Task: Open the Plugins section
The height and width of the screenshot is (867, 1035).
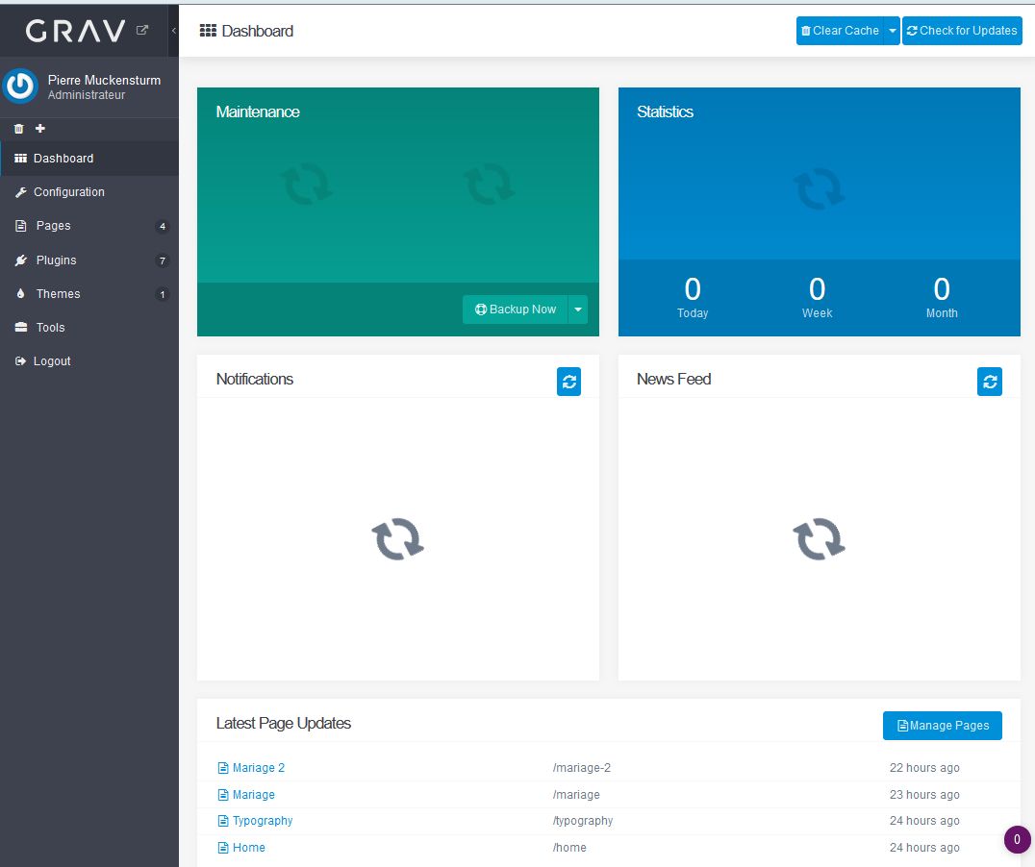Action: point(89,260)
